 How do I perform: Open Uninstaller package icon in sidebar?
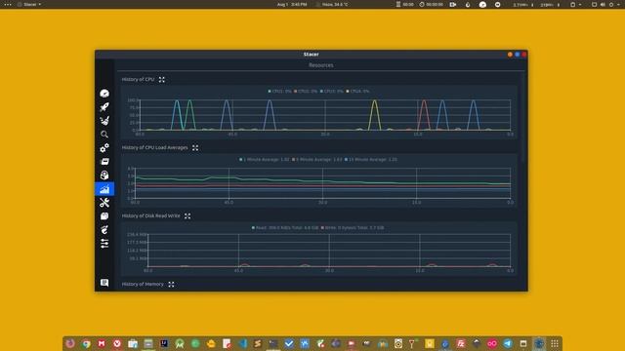click(104, 175)
